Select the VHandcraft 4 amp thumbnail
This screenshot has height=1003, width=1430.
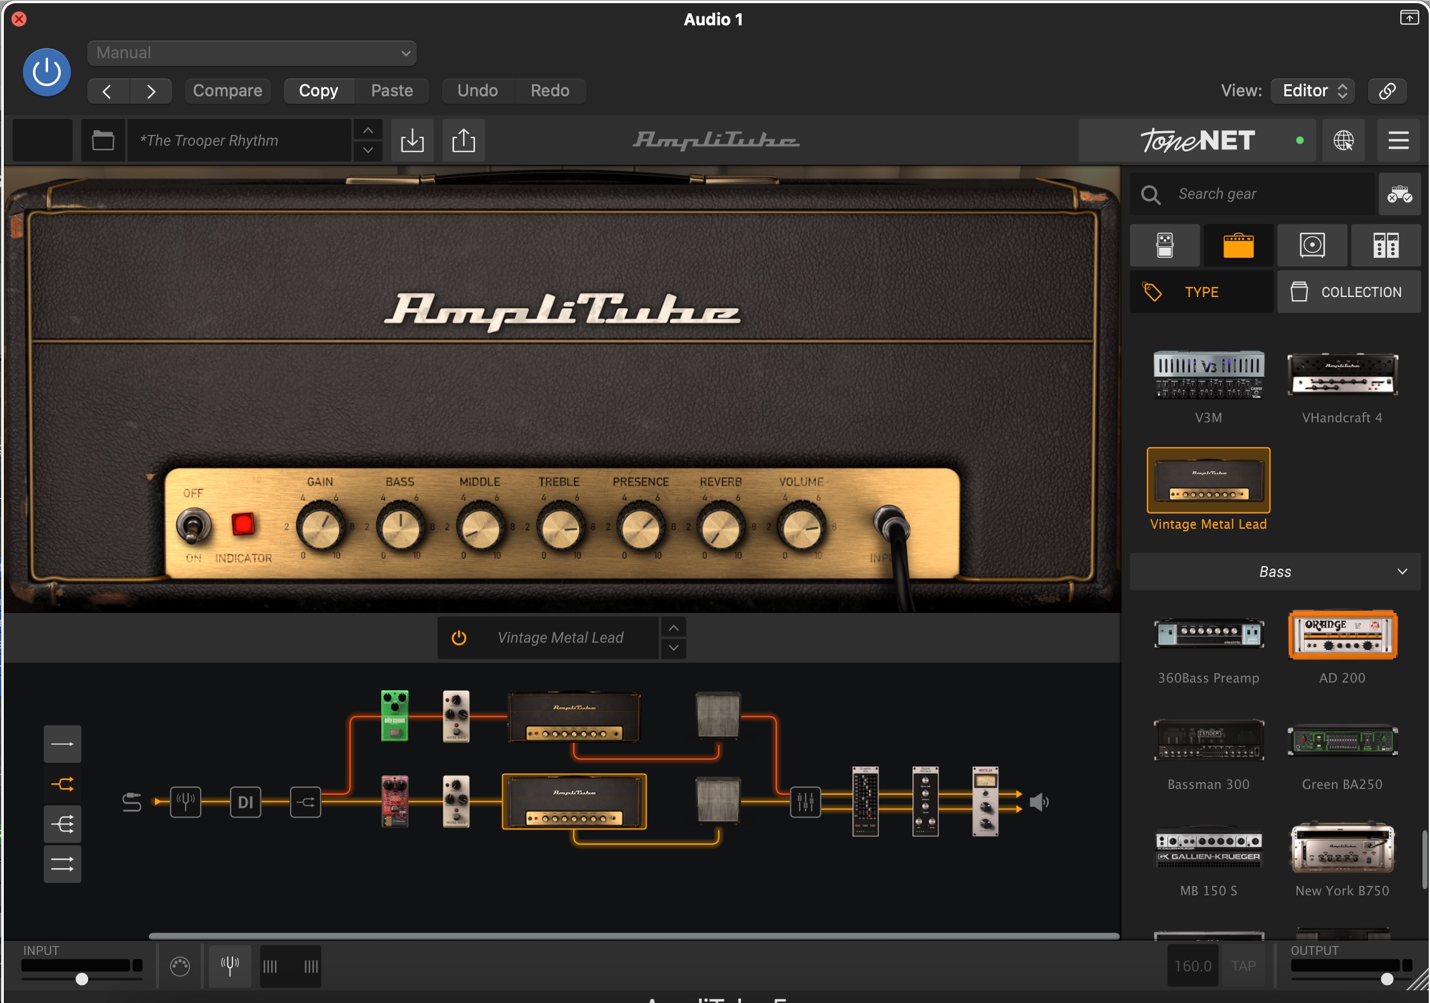(x=1343, y=375)
